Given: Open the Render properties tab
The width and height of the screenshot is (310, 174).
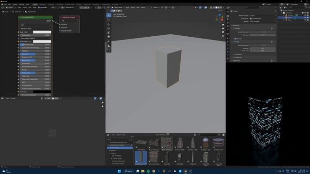Looking at the screenshot, I should point(228,16).
